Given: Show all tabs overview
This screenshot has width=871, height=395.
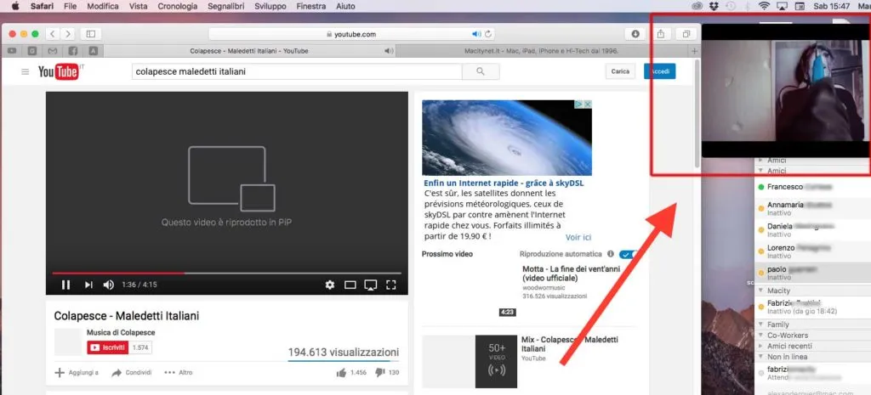Looking at the screenshot, I should click(686, 34).
